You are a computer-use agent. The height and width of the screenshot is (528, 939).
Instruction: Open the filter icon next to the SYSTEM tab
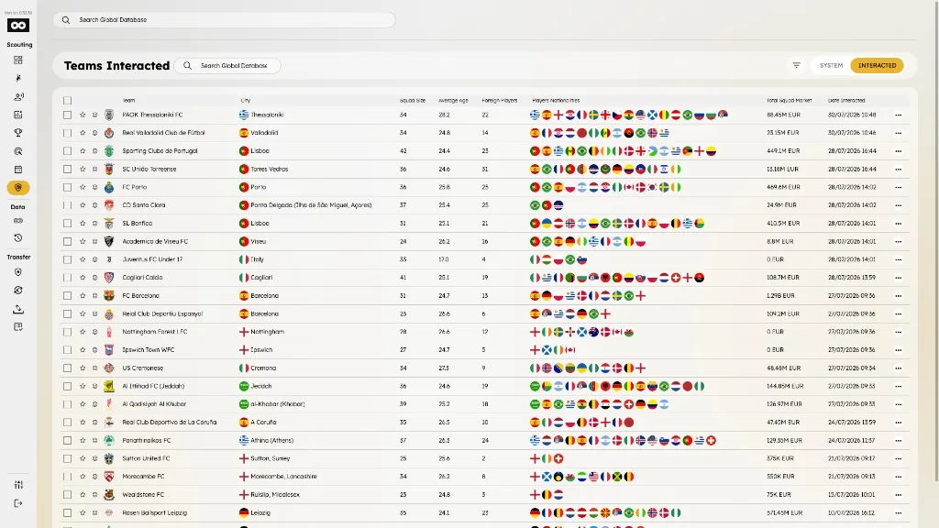point(797,65)
